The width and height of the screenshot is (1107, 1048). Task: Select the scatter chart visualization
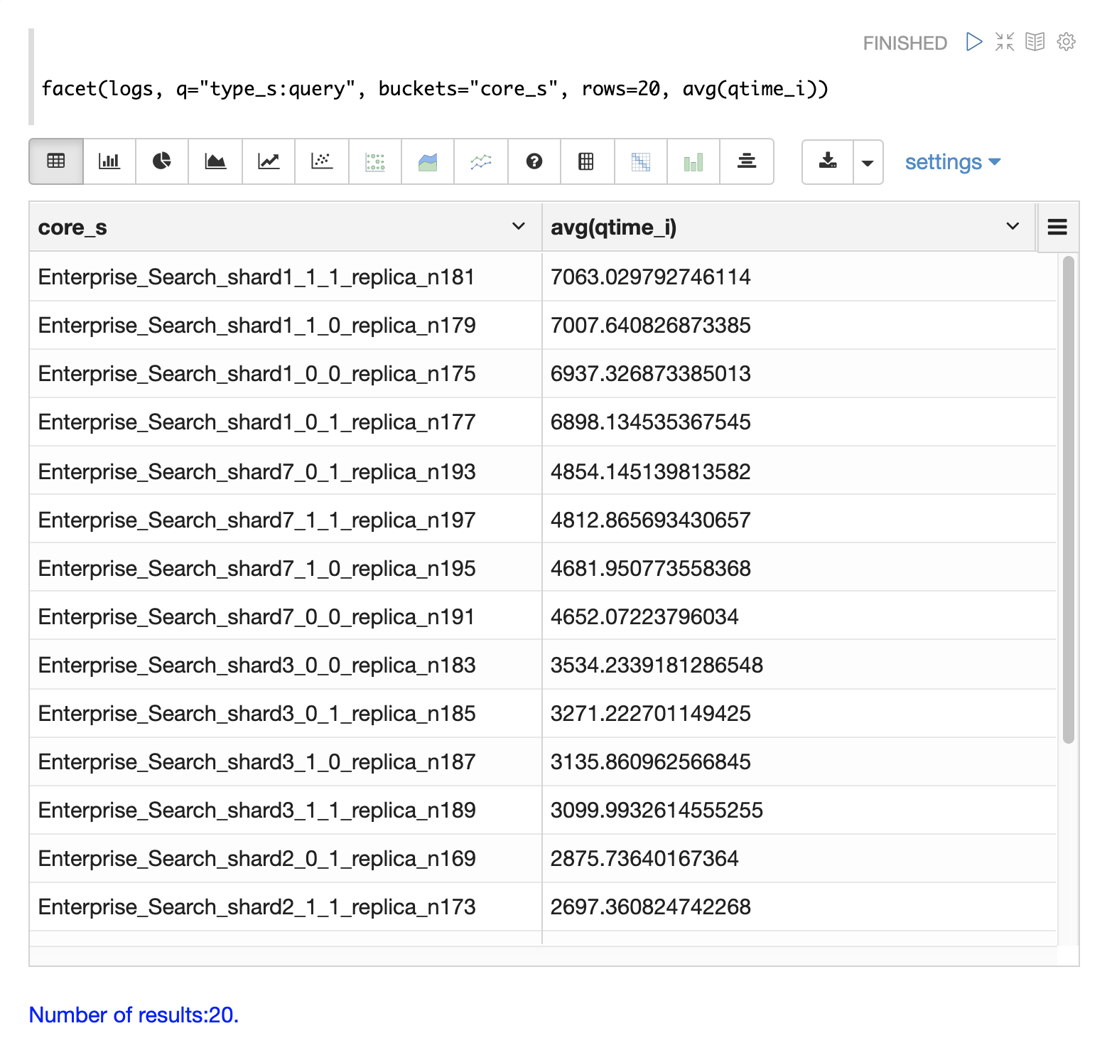322,161
